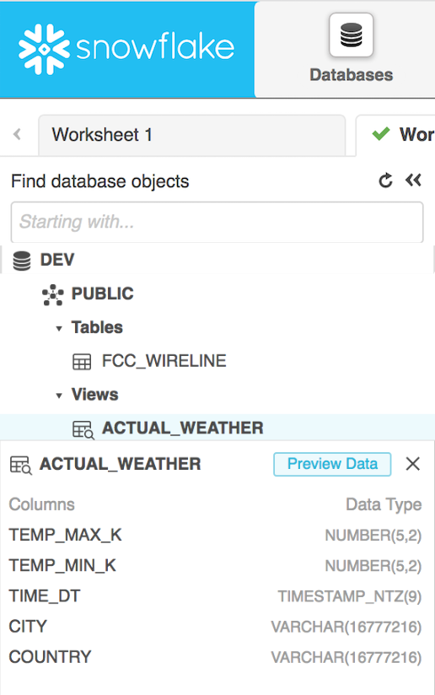435x695 pixels.
Task: Click the view icon in details panel header
Action: 20,465
